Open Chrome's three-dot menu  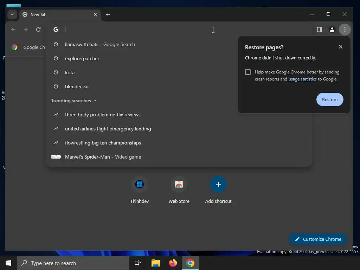[345, 30]
